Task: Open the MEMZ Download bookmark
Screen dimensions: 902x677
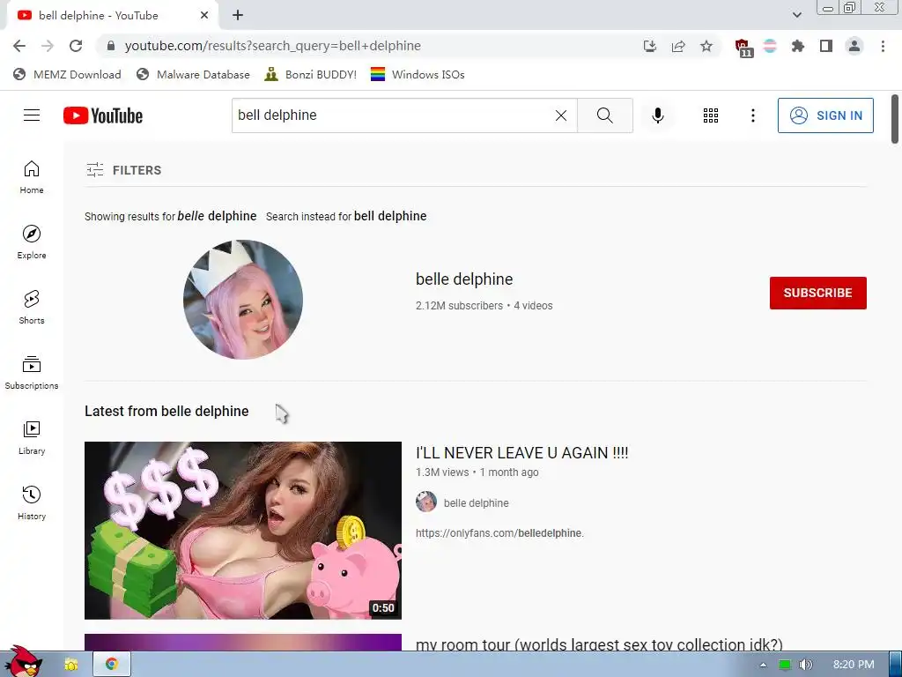Action: click(x=67, y=74)
